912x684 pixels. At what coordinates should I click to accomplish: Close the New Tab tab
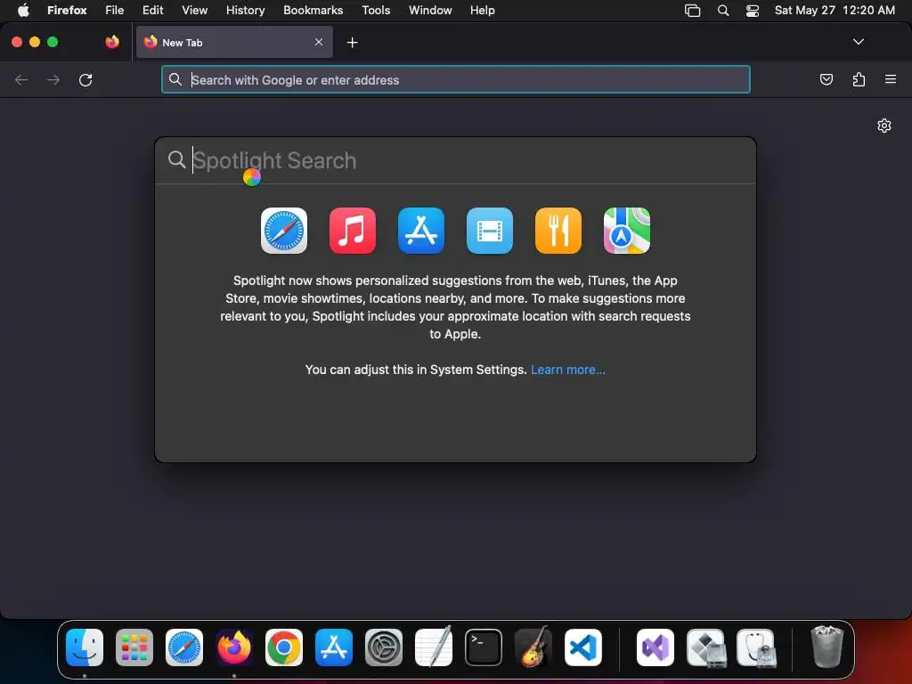pyautogui.click(x=319, y=42)
